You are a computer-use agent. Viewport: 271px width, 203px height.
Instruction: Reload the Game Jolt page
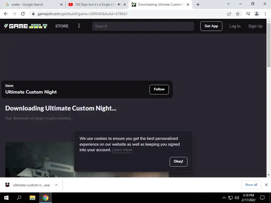click(23, 14)
